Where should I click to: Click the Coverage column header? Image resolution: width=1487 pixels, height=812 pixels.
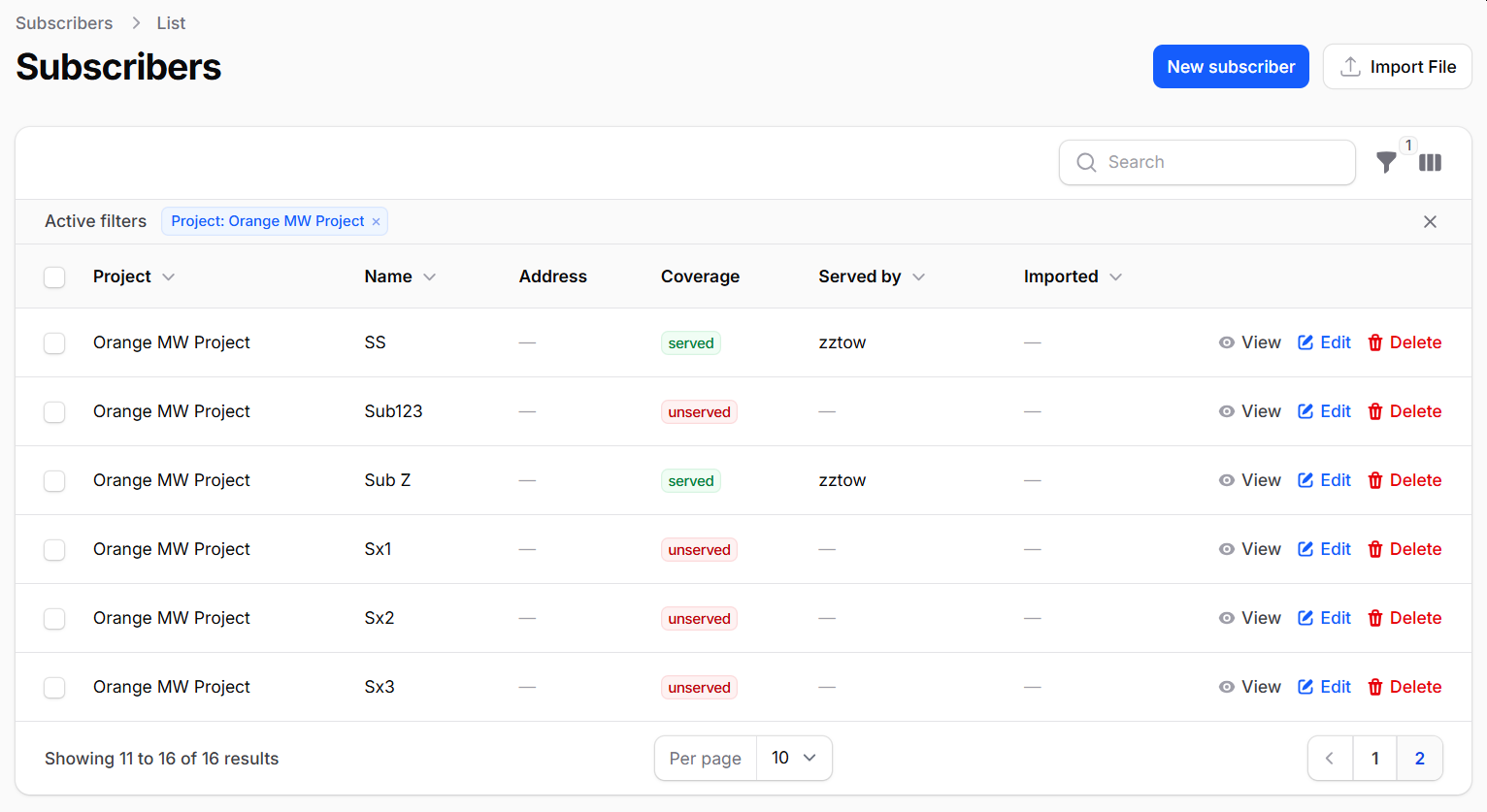(700, 276)
